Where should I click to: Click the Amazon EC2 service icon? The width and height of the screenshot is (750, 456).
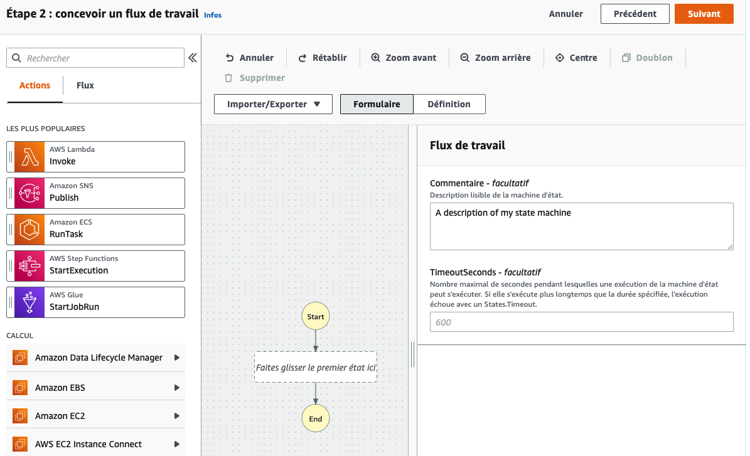coord(20,416)
